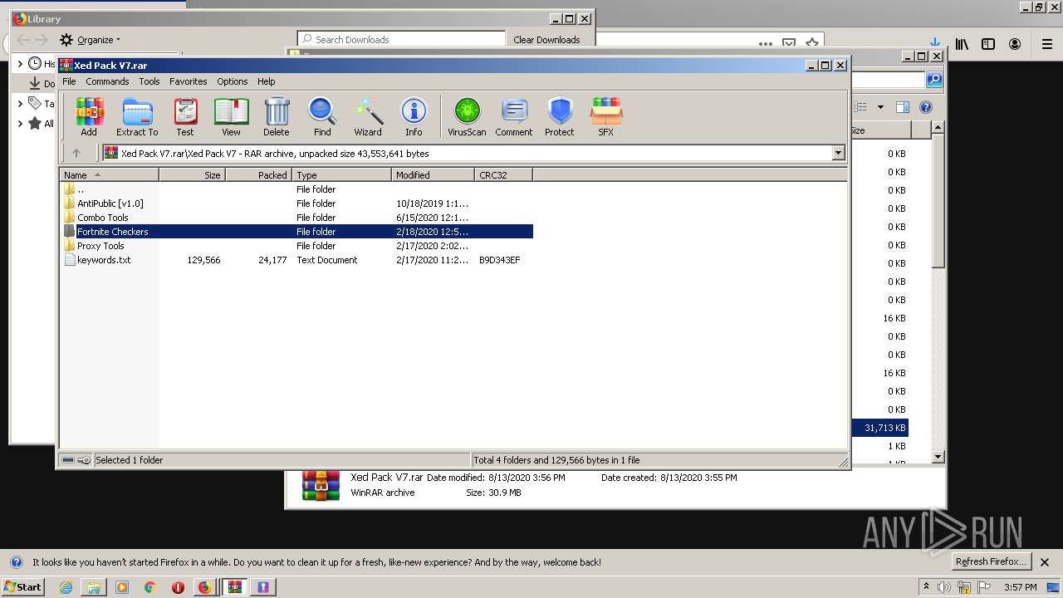This screenshot has height=598, width=1063.
Task: Select the parent '..' folder row
Action: [297, 189]
